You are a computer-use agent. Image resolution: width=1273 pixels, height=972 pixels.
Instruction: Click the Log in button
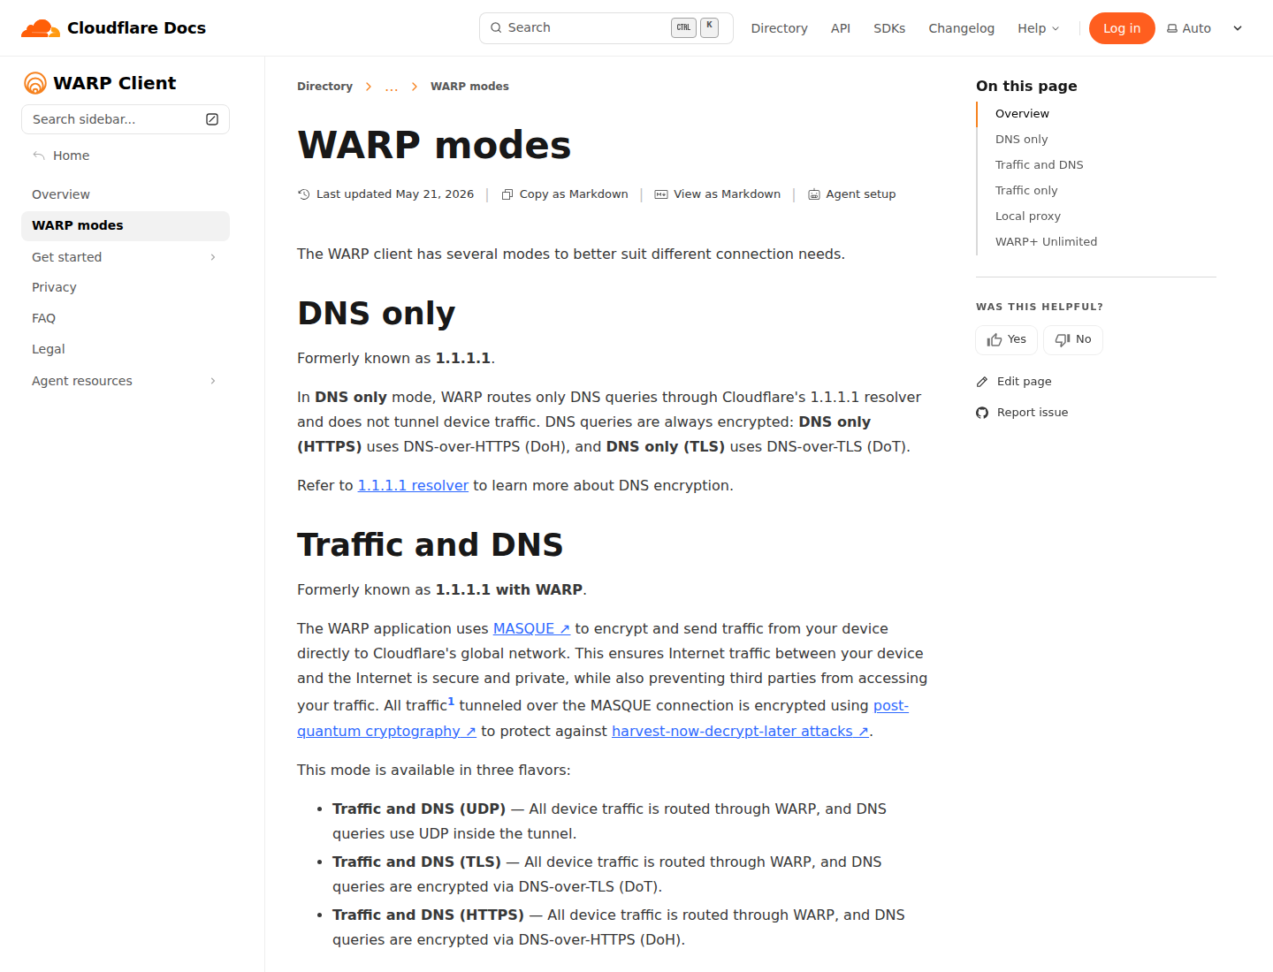(x=1122, y=28)
